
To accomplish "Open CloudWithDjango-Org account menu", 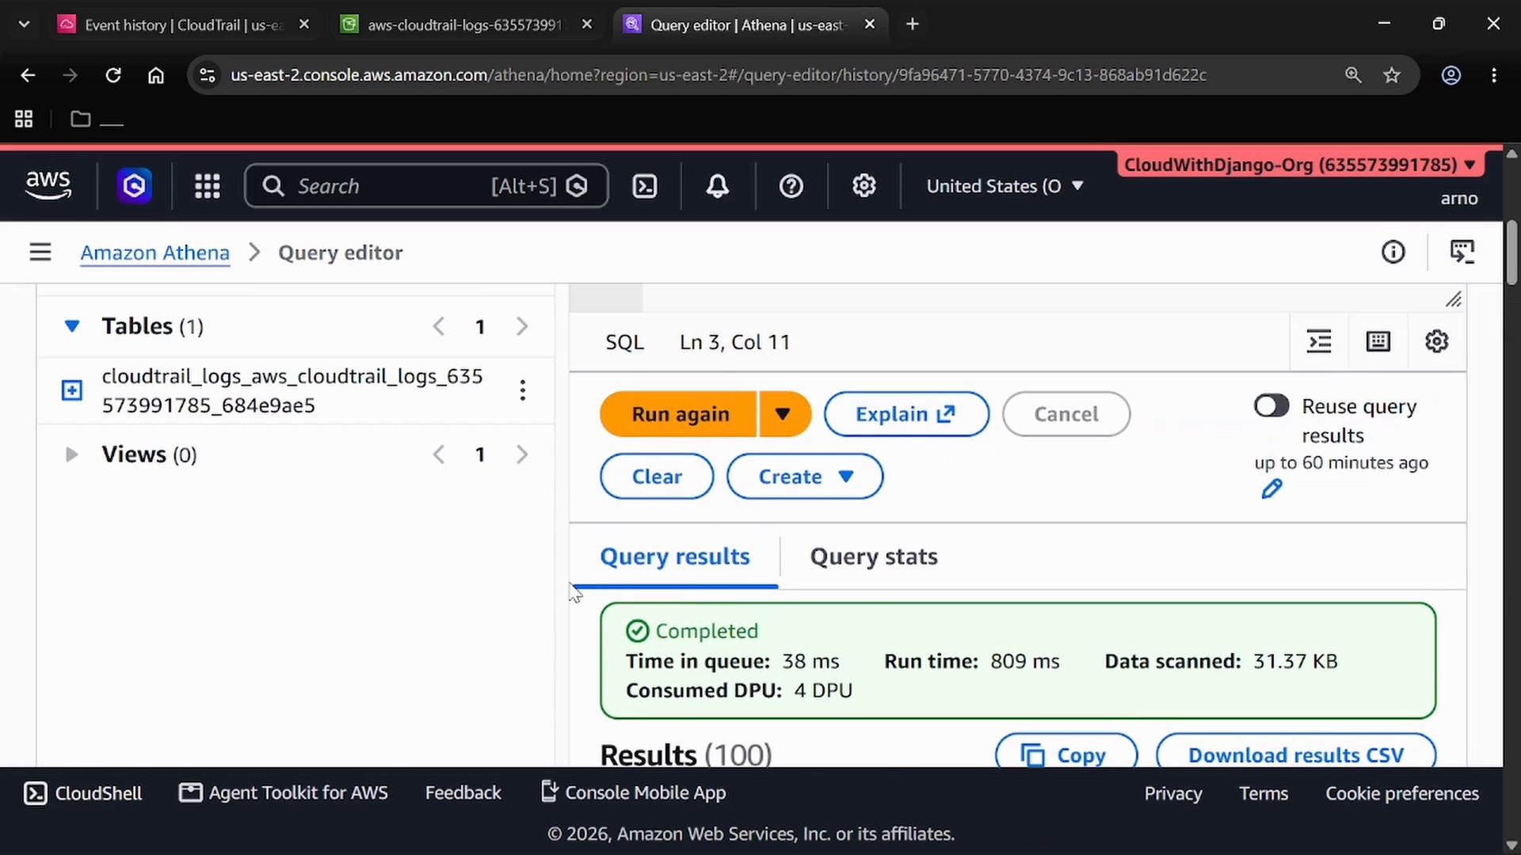I will 1299,165.
